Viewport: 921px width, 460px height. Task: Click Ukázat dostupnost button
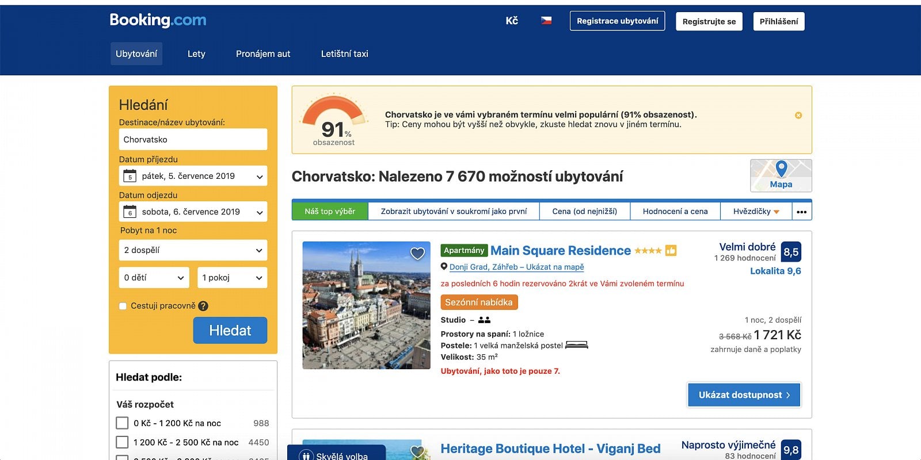[x=744, y=395]
